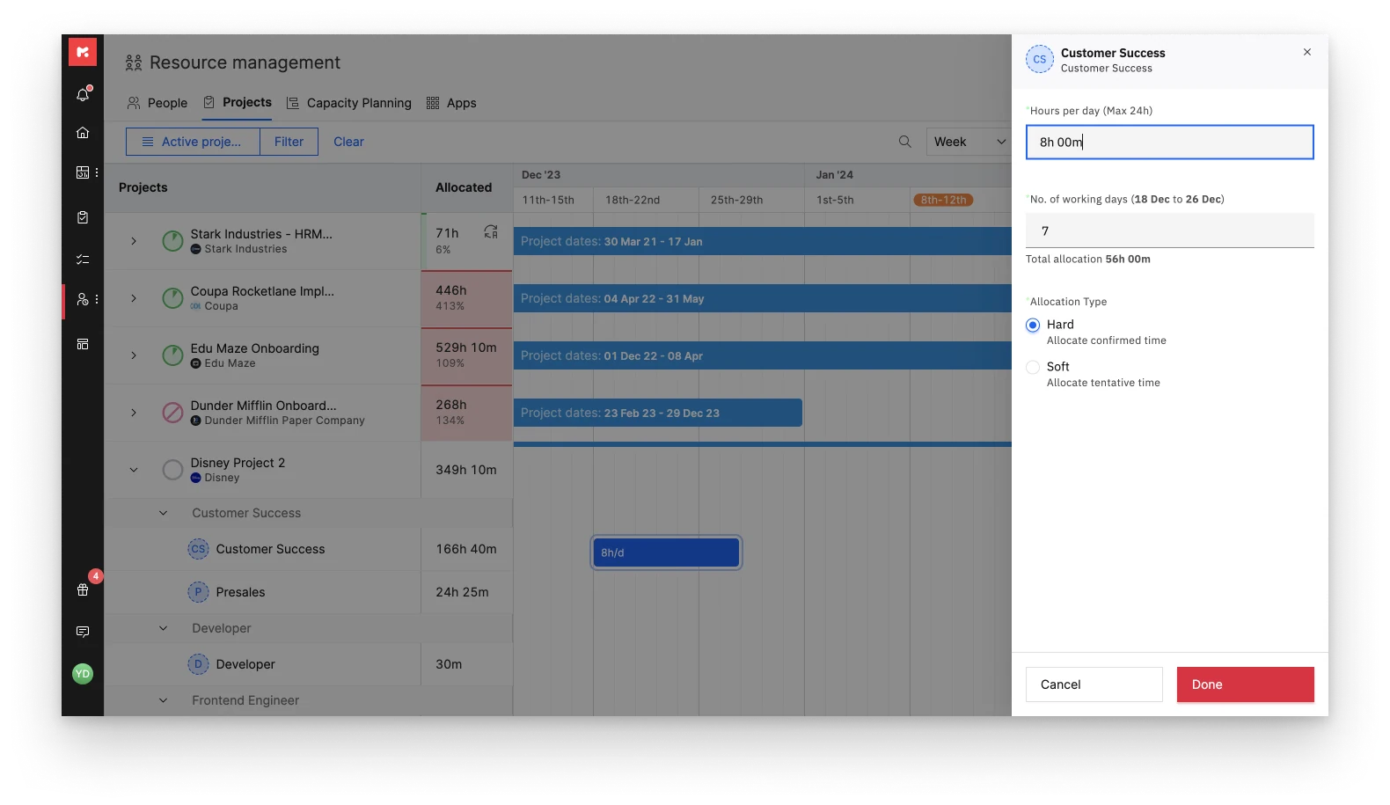The width and height of the screenshot is (1390, 805).
Task: Click the Developer D avatar
Action: point(198,664)
